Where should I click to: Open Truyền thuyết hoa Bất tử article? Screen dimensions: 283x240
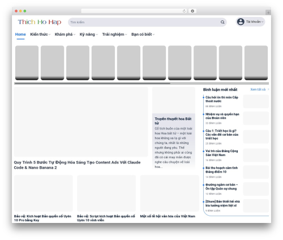pyautogui.click(x=173, y=121)
